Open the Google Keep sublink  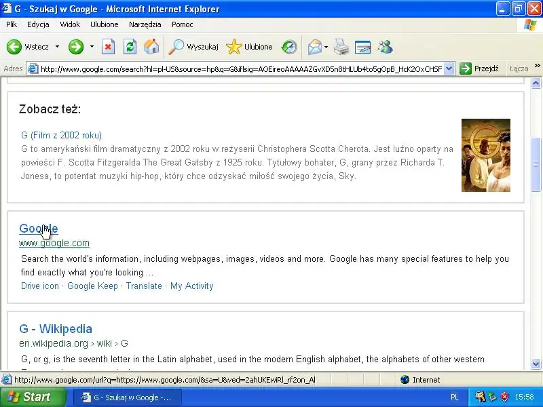[x=92, y=286]
